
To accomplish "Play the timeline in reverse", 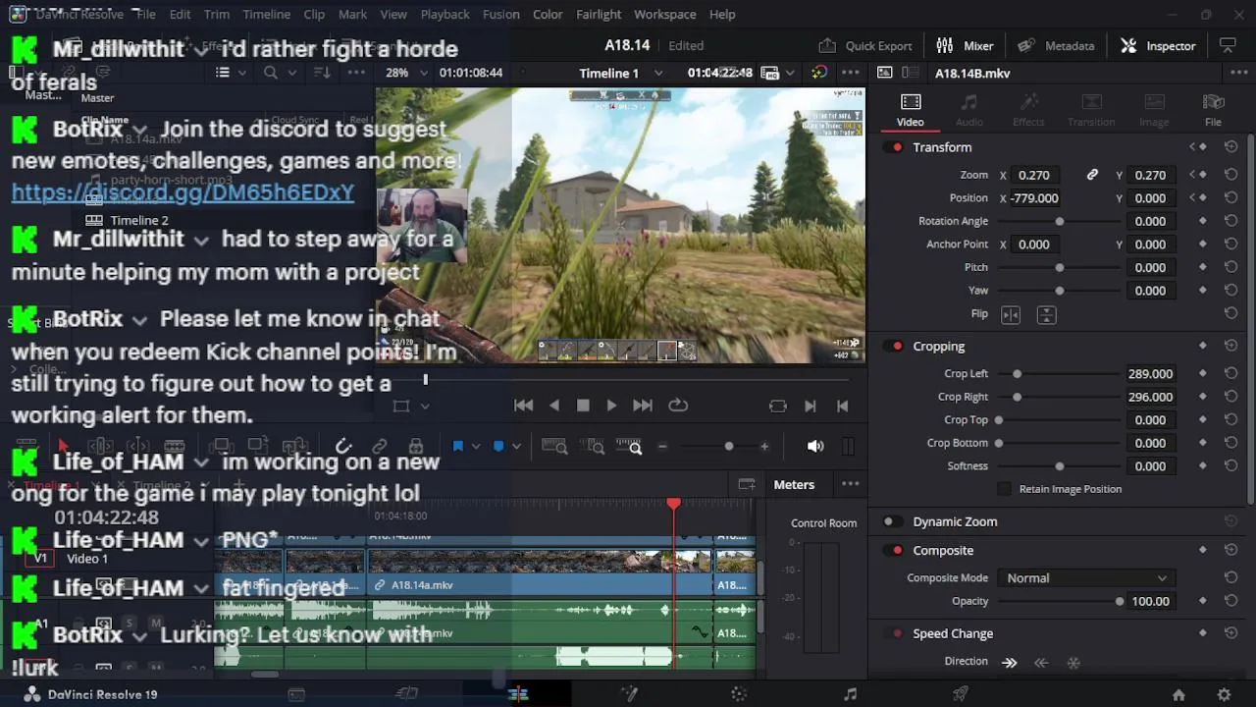I will pos(554,405).
